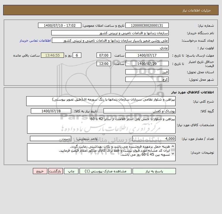
Task: Click the گروه کالا label
Action: [x=207, y=111]
